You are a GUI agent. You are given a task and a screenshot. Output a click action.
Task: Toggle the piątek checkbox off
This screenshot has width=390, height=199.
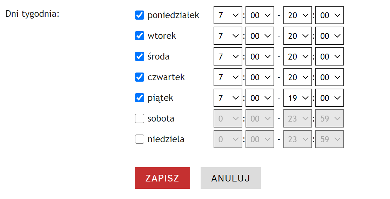coord(140,98)
